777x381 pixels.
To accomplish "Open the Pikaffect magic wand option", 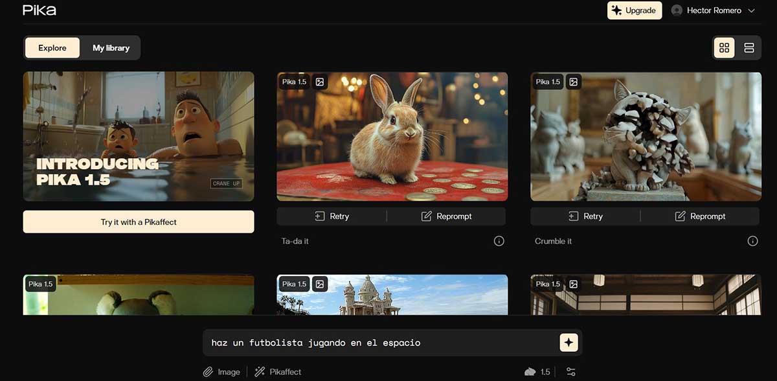I will (278, 372).
